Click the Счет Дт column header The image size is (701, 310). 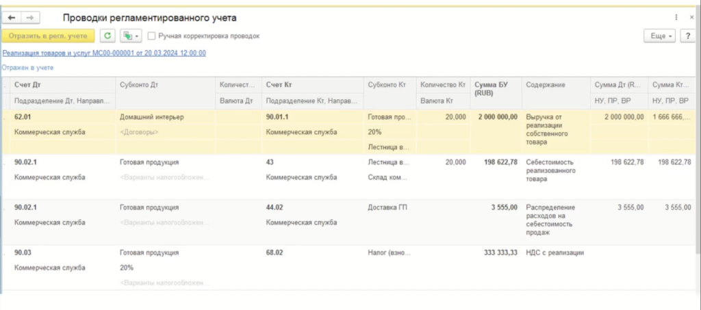click(x=64, y=85)
